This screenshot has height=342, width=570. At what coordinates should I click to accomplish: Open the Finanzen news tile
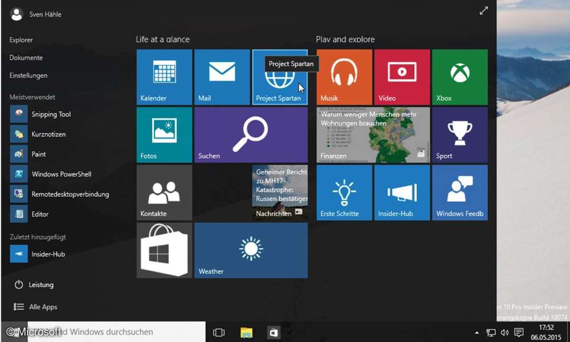[373, 135]
